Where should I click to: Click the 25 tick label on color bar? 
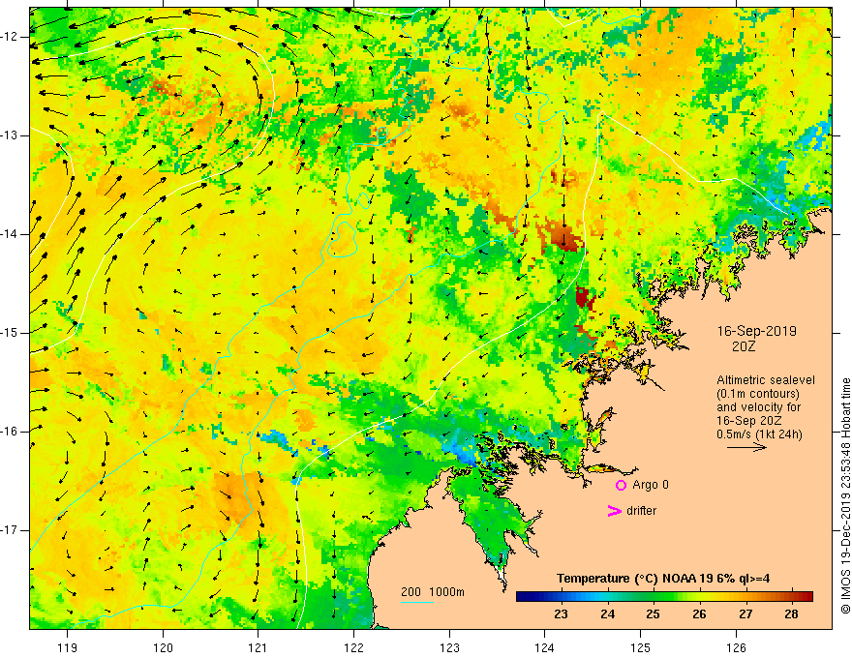tap(654, 614)
